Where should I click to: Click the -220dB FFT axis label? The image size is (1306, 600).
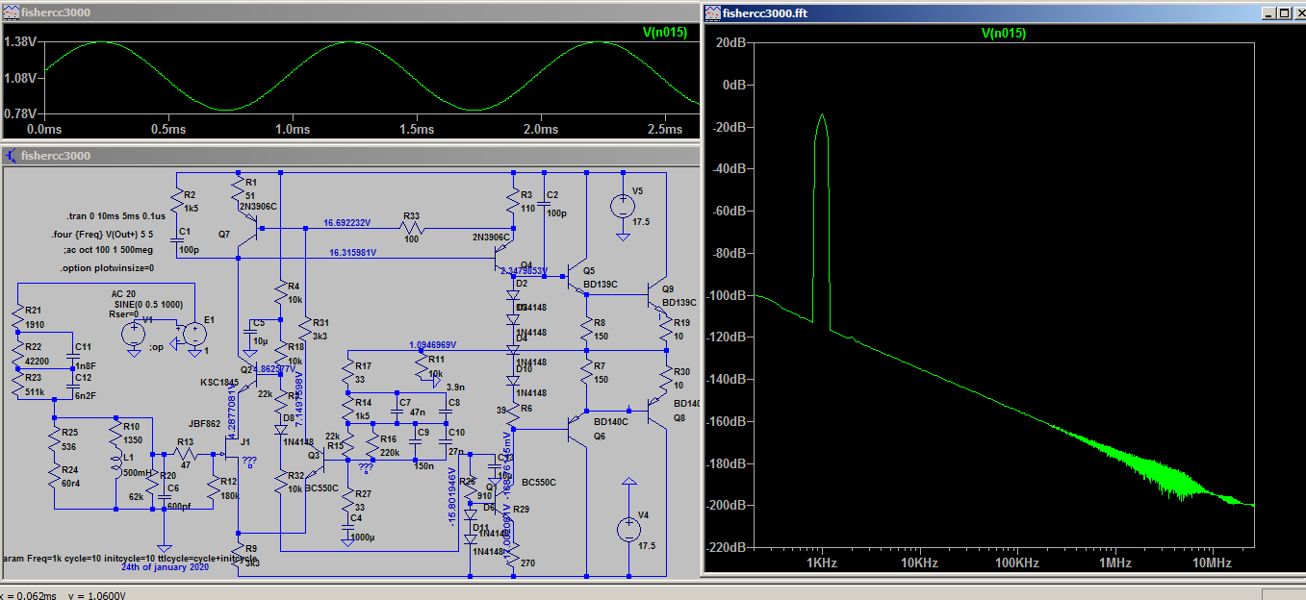coord(728,547)
